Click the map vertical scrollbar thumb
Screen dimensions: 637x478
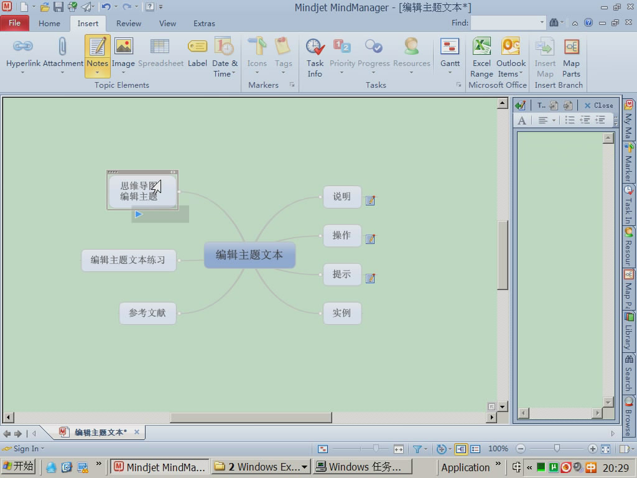(x=503, y=255)
